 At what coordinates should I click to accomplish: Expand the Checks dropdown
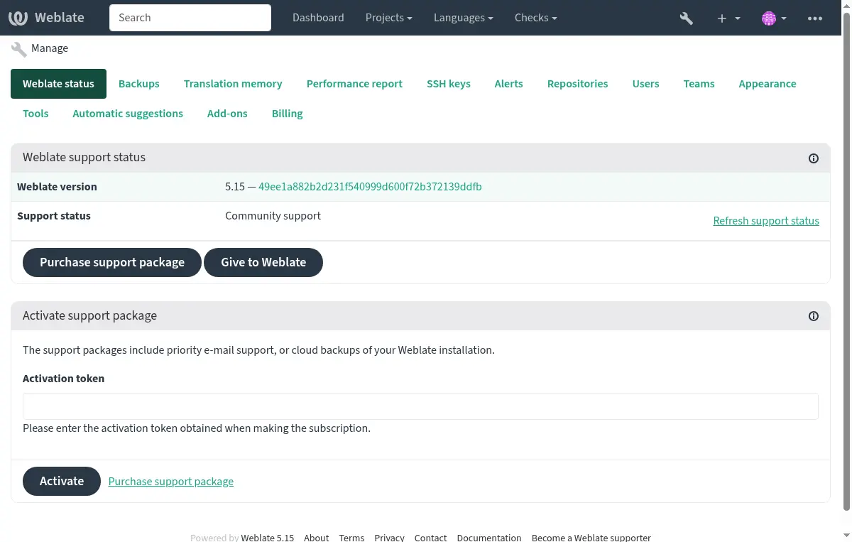click(x=535, y=18)
